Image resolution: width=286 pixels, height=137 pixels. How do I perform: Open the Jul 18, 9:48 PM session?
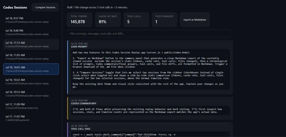click(31, 32)
